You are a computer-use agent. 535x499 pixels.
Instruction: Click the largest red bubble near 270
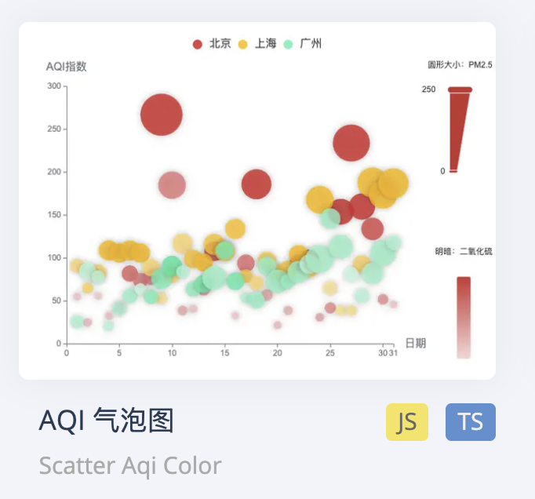pyautogui.click(x=162, y=115)
